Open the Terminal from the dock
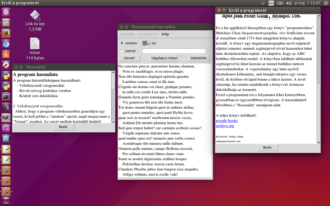This screenshot has height=206, width=330. [6, 97]
